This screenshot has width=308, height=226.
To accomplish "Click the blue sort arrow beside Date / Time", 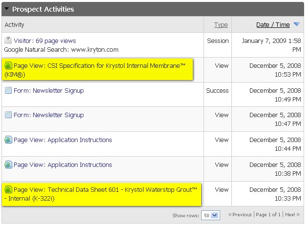I will tap(296, 25).
